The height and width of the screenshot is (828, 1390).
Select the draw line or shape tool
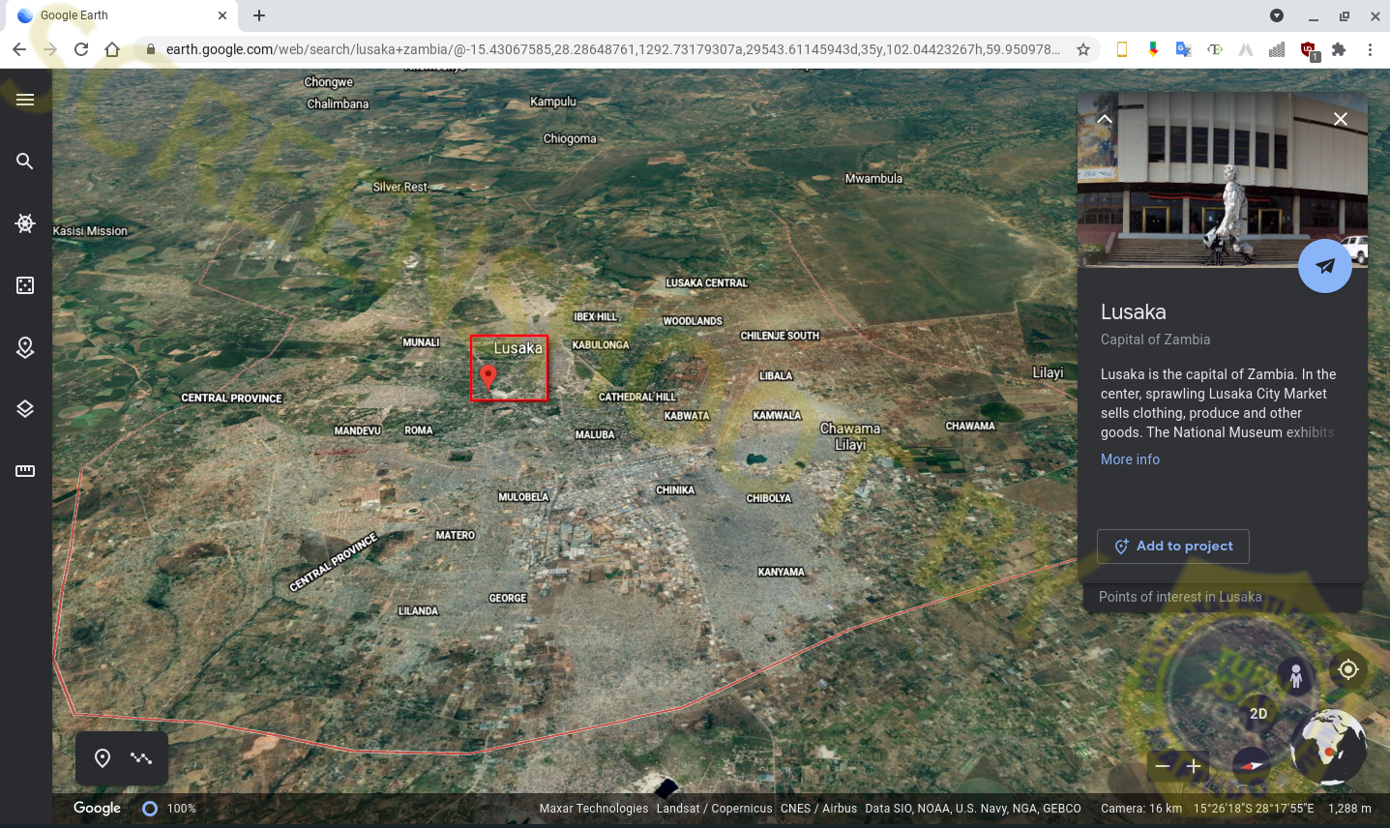141,758
